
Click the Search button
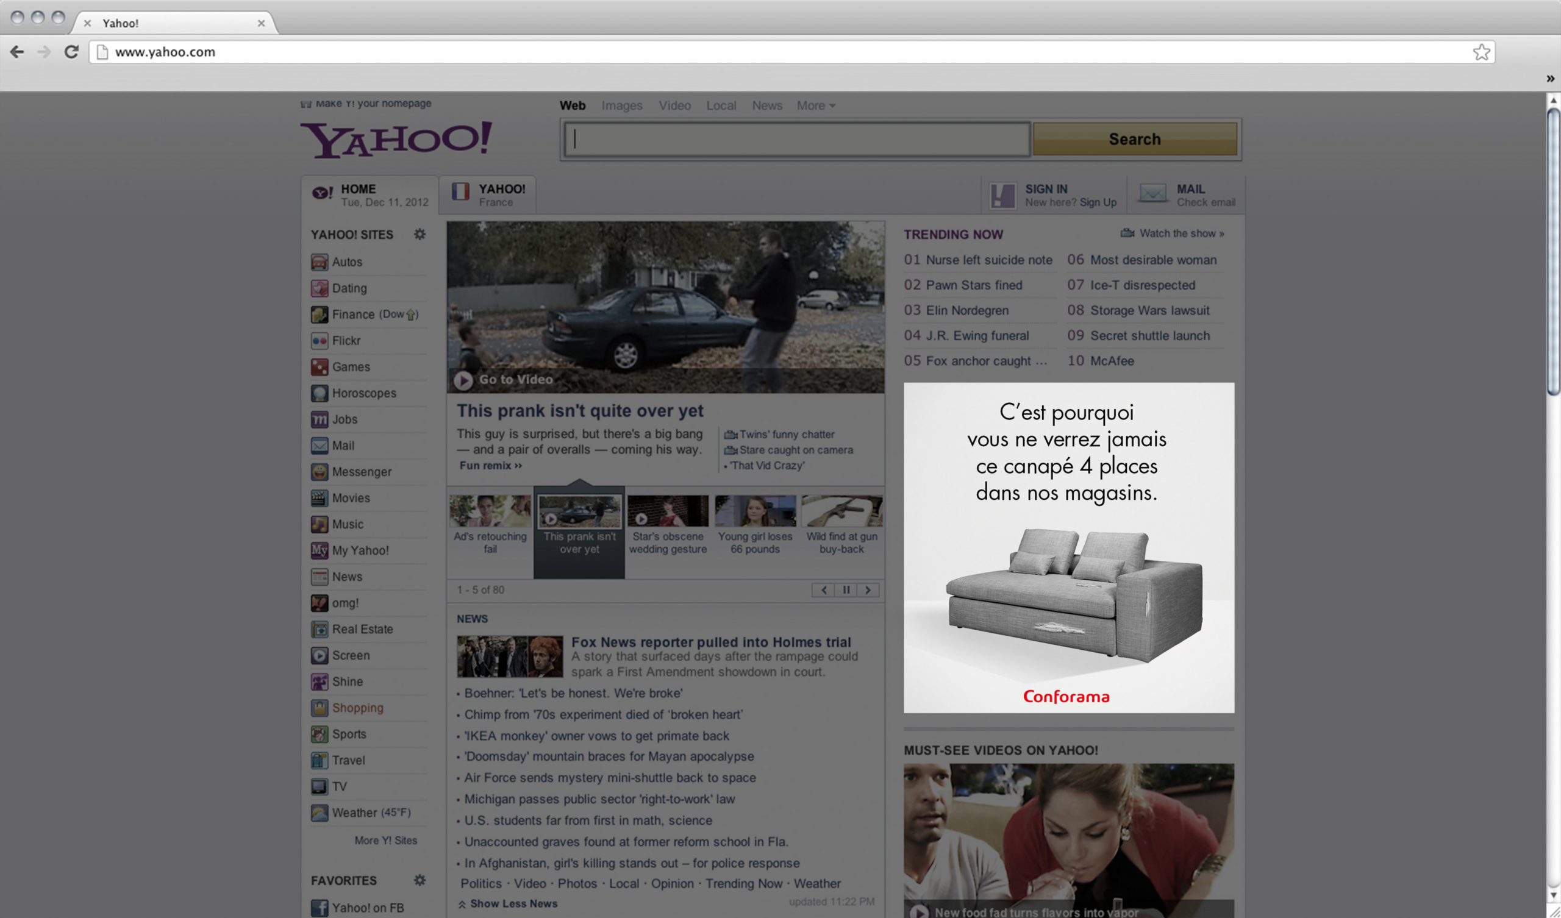(x=1135, y=139)
